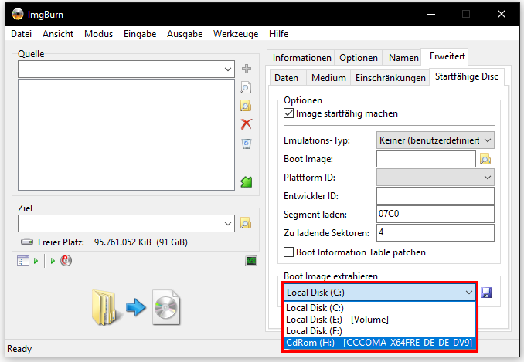
Task: Switch to Optionen tab
Action: [x=359, y=58]
